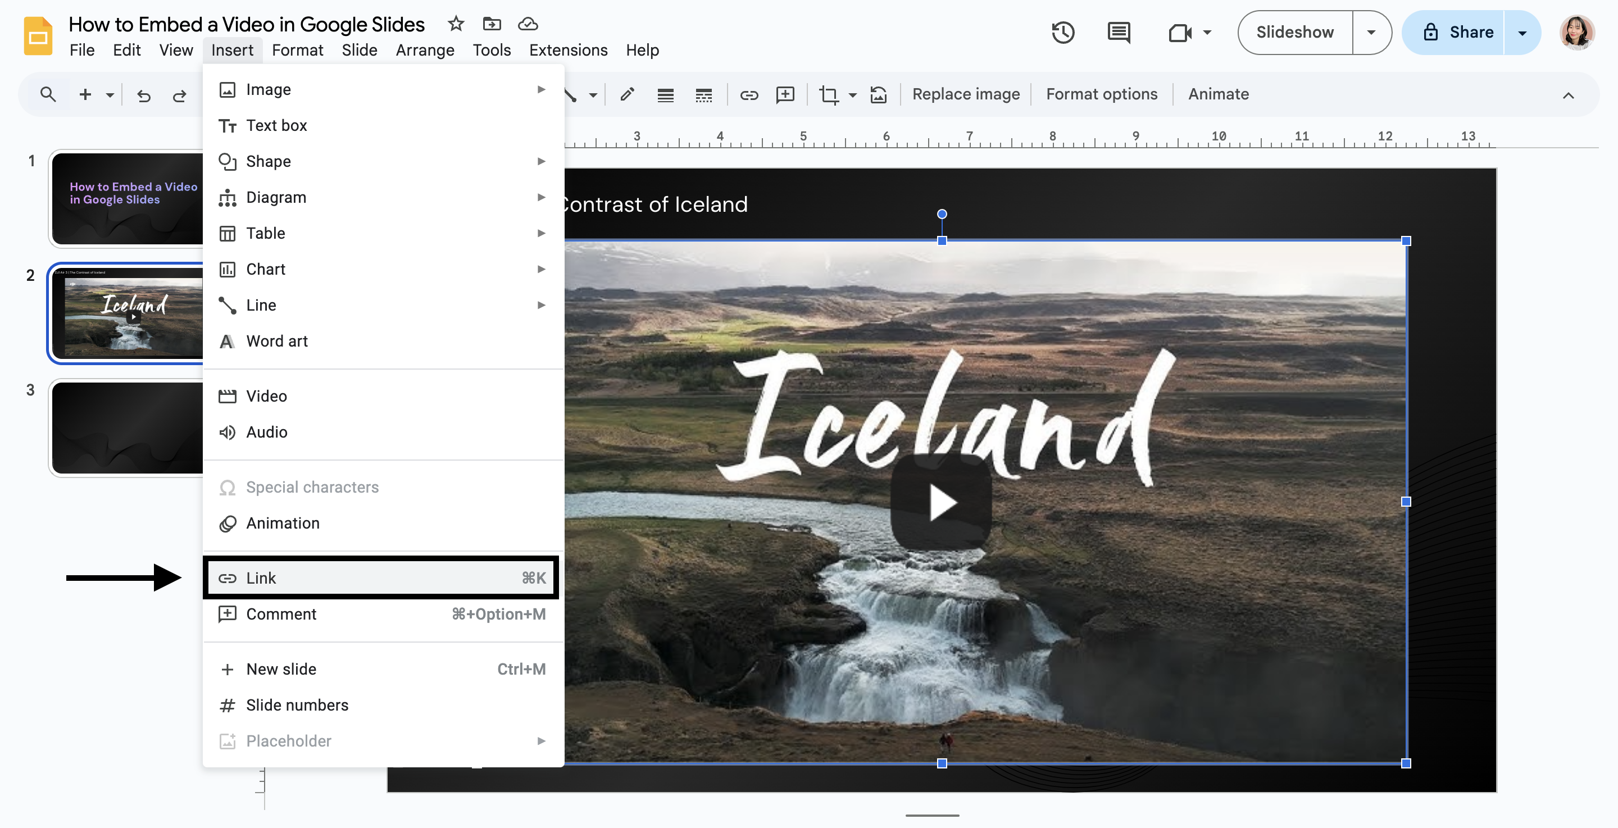The image size is (1618, 828).
Task: Click the border weight icon
Action: coord(665,95)
